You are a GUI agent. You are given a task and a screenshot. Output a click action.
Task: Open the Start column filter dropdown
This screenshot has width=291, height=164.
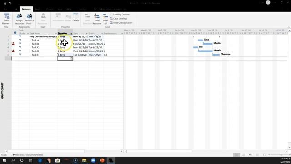coord(87,34)
